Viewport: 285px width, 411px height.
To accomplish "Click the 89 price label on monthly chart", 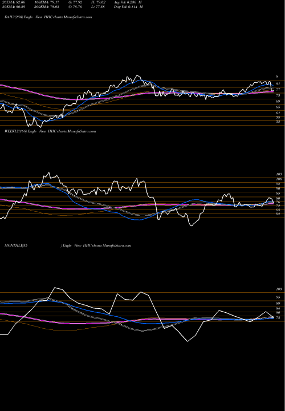I will point(278,303).
